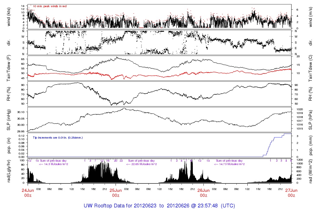The width and height of the screenshot is (319, 218).
Task: Click the '30.10' pressure tick label
Action: [21, 112]
